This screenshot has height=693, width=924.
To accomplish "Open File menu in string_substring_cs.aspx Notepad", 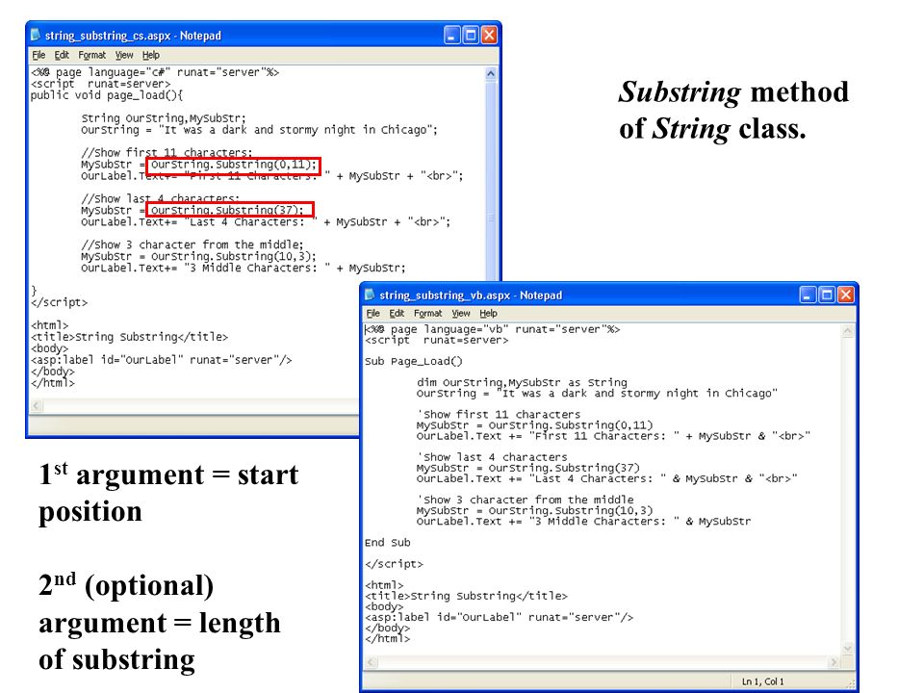I will (x=38, y=55).
